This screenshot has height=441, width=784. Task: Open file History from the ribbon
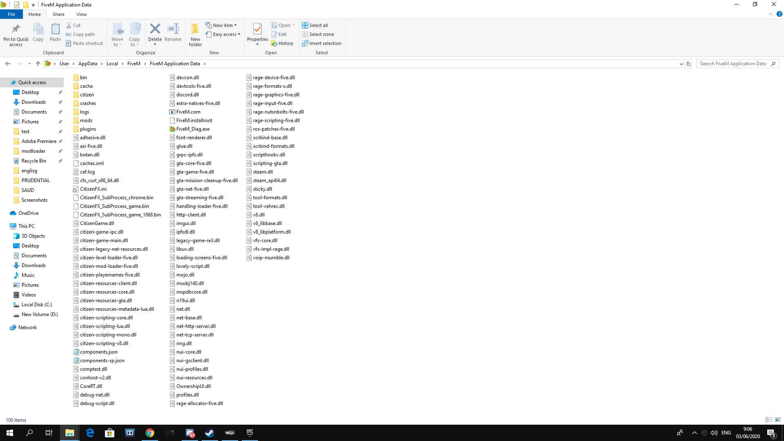click(x=283, y=43)
